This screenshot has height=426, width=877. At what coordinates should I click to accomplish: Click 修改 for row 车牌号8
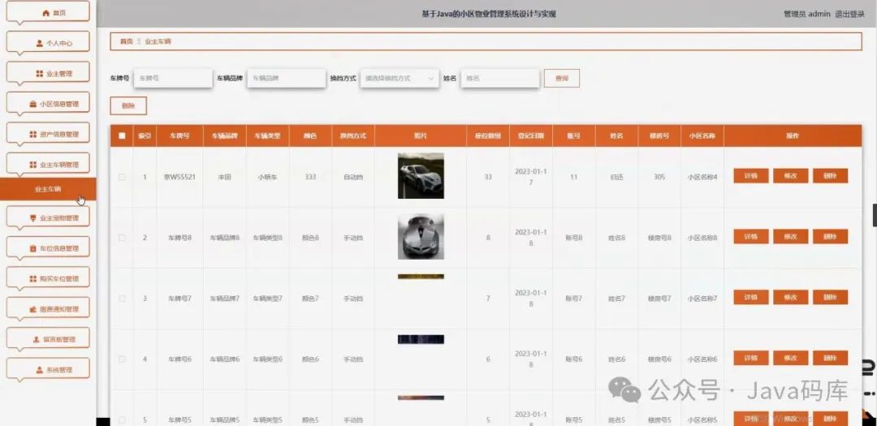pyautogui.click(x=790, y=236)
